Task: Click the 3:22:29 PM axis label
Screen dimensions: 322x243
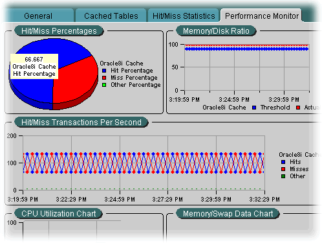Action: click(x=71, y=199)
